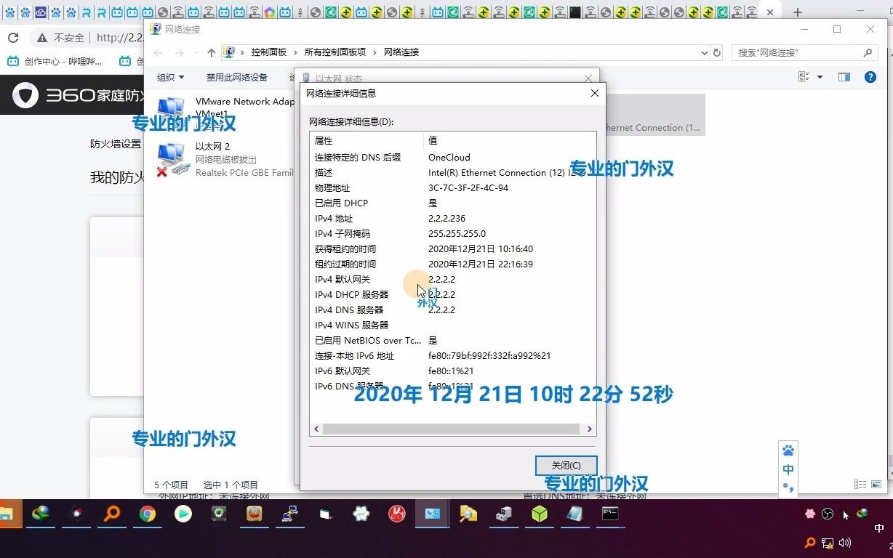Navigate to 控制面板 in the breadcrumb
The image size is (893, 558).
point(268,52)
